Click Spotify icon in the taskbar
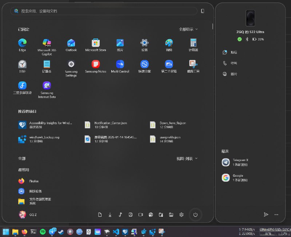Image resolution: width=291 pixels, height=237 pixels. [x=43, y=231]
